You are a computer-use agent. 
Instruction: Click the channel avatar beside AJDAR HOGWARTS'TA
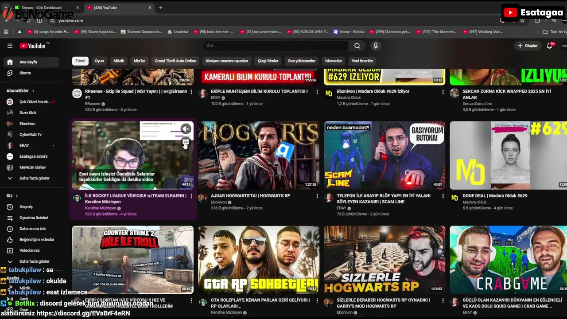pos(203,198)
